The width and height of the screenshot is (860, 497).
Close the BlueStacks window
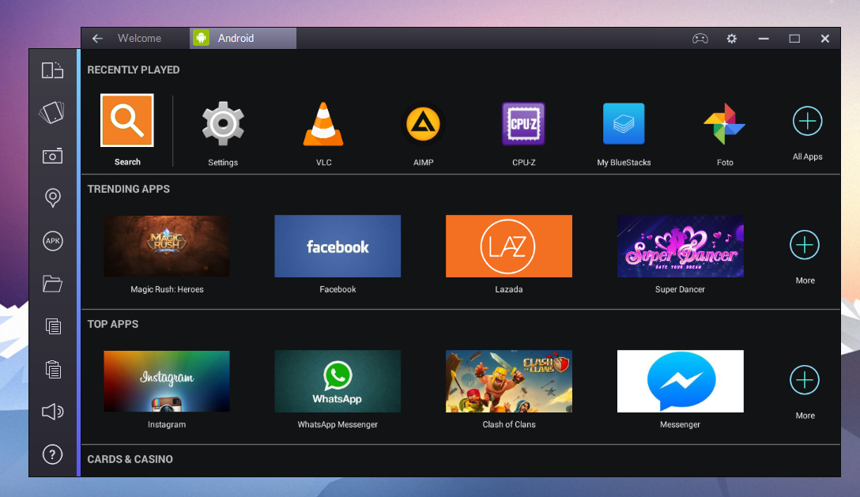(x=825, y=39)
